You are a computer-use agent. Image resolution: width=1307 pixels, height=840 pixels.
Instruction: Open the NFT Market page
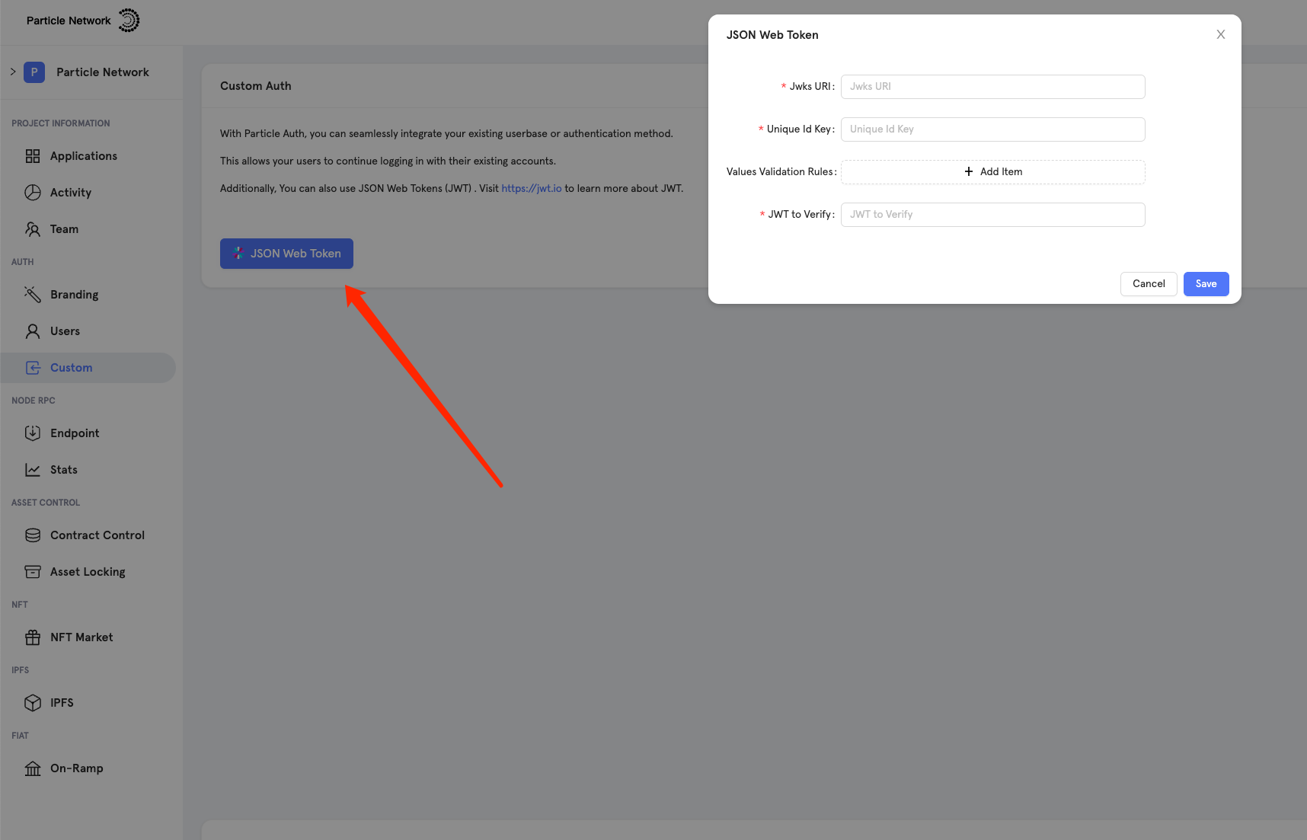point(88,637)
